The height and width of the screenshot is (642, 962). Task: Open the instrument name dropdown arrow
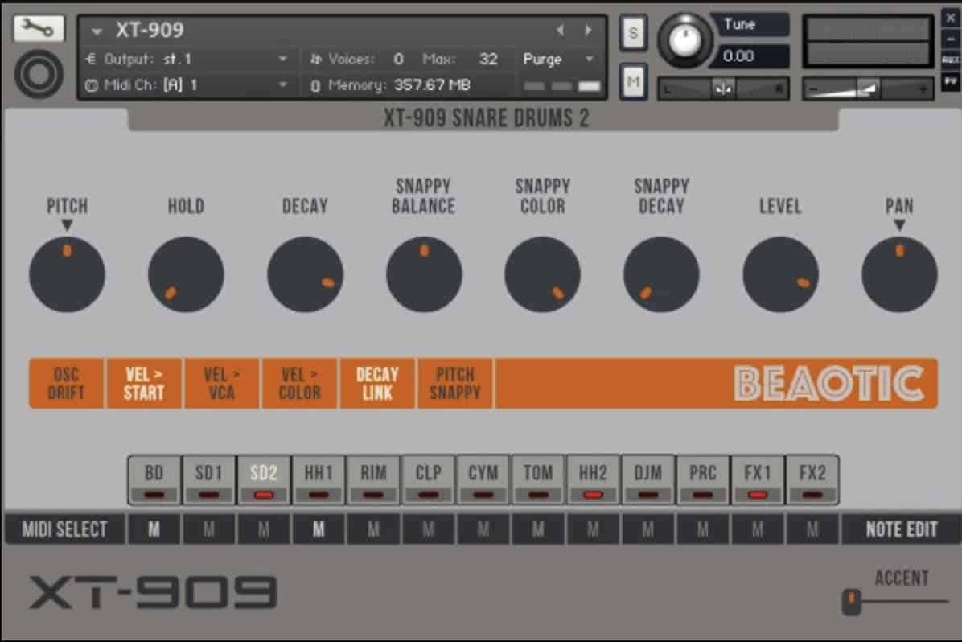tap(97, 30)
